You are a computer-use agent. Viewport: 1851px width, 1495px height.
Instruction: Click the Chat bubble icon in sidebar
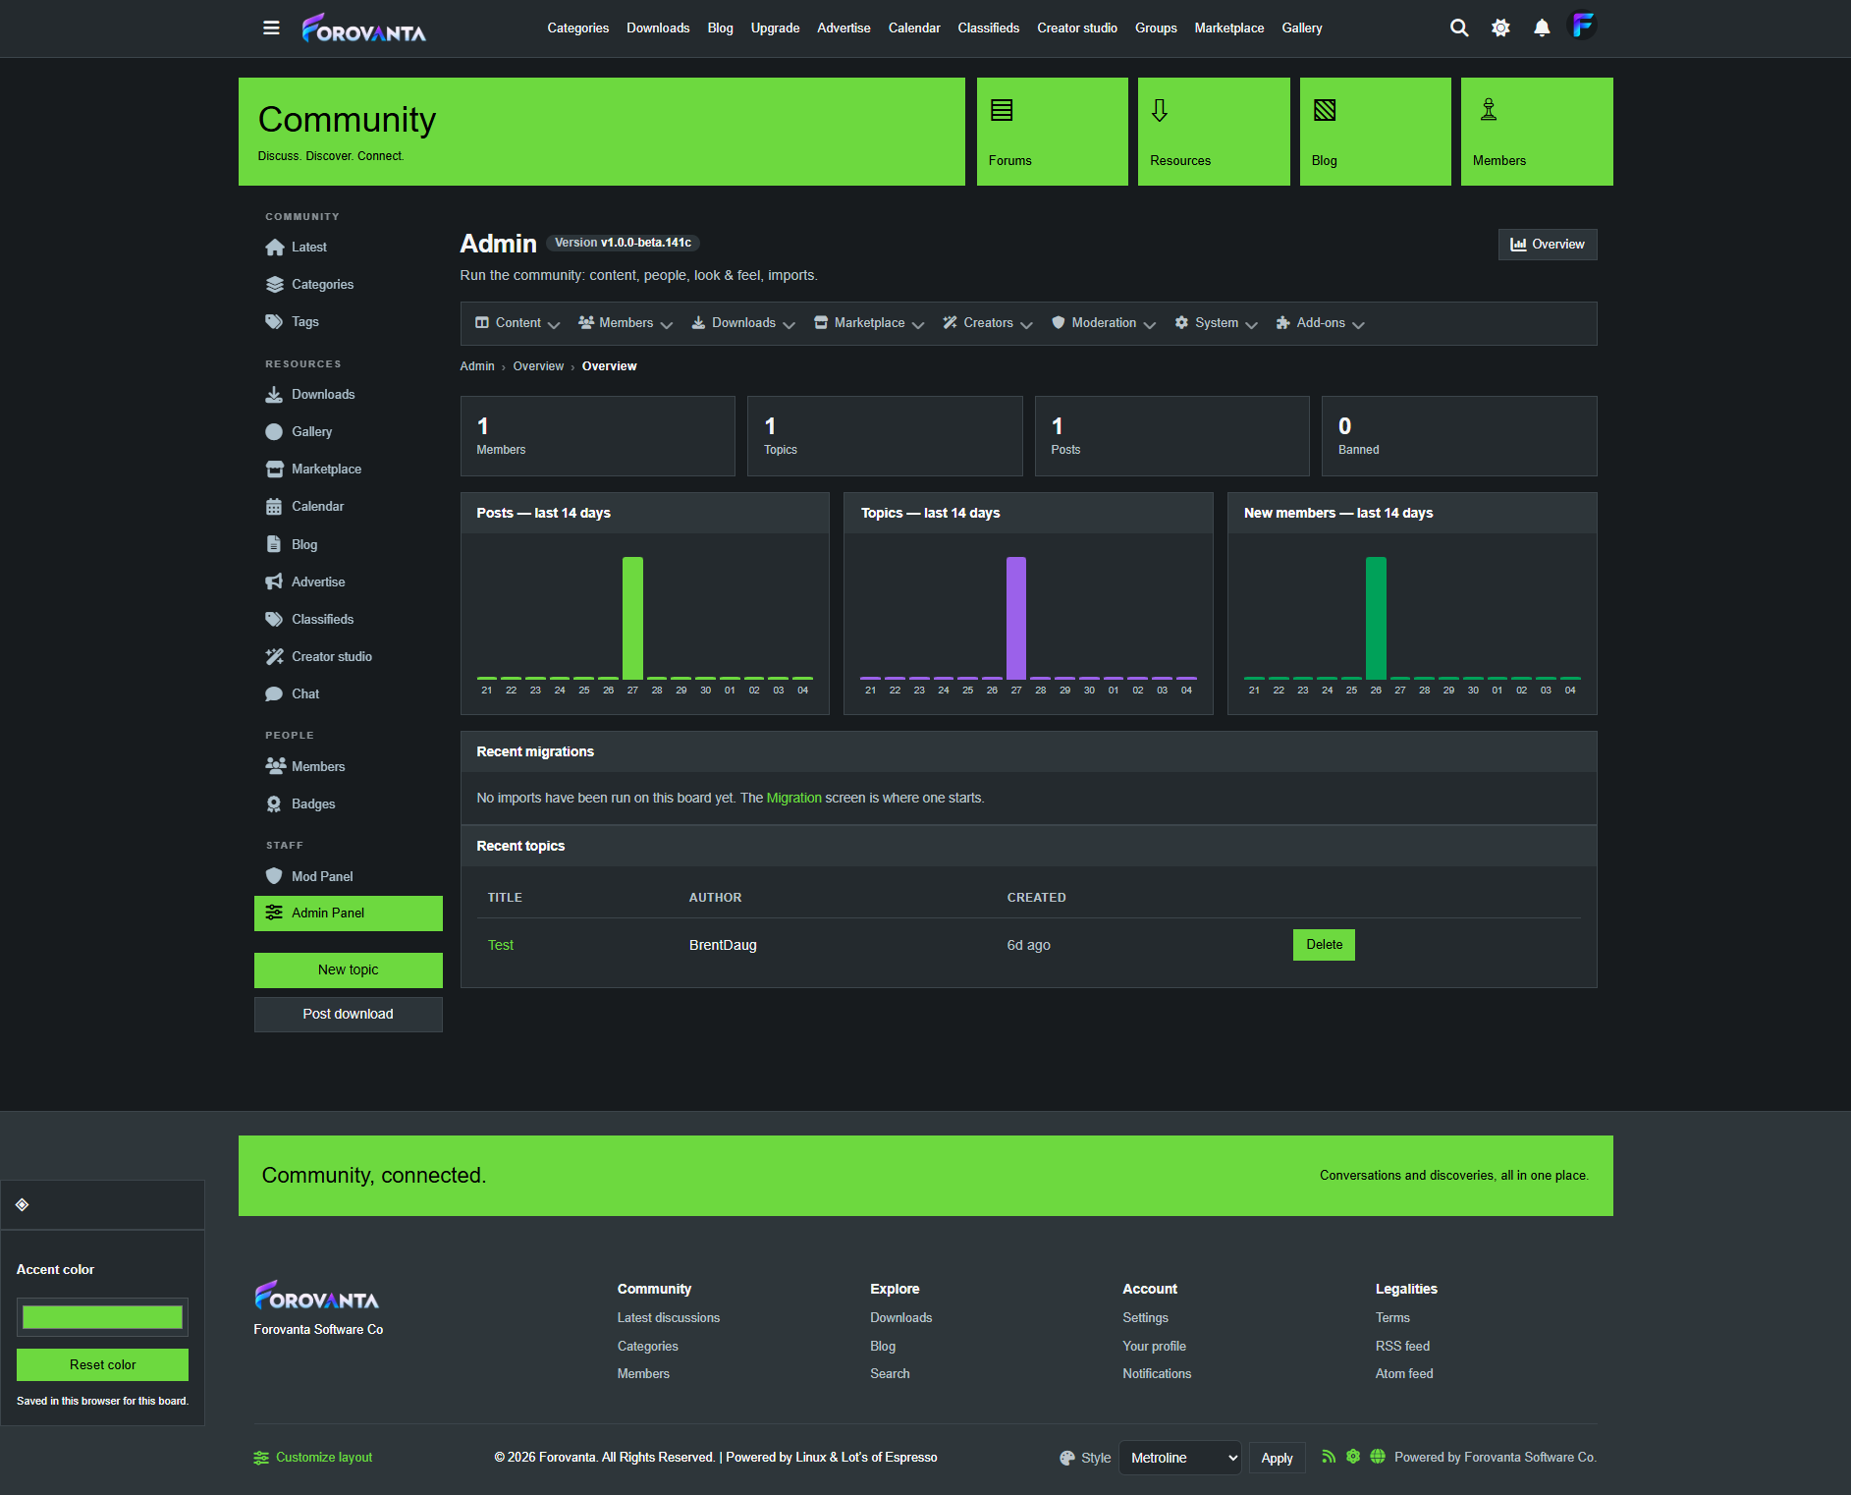274,694
